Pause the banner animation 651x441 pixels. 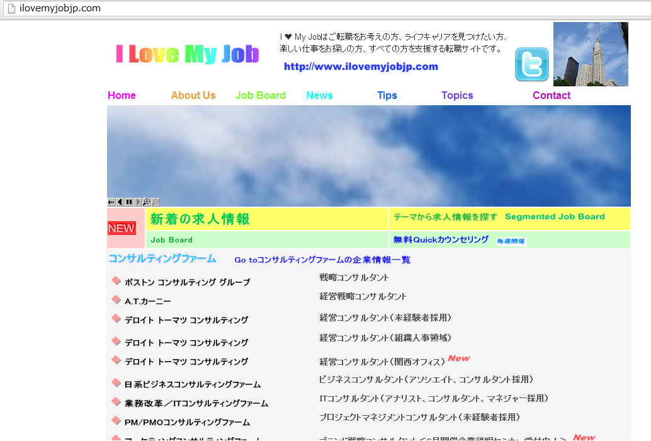click(x=129, y=202)
